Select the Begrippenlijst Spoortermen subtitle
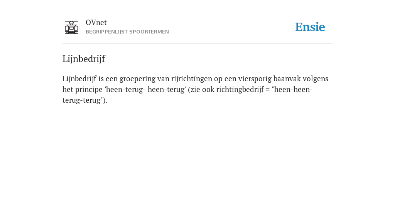This screenshot has width=395, height=197. pyautogui.click(x=127, y=32)
